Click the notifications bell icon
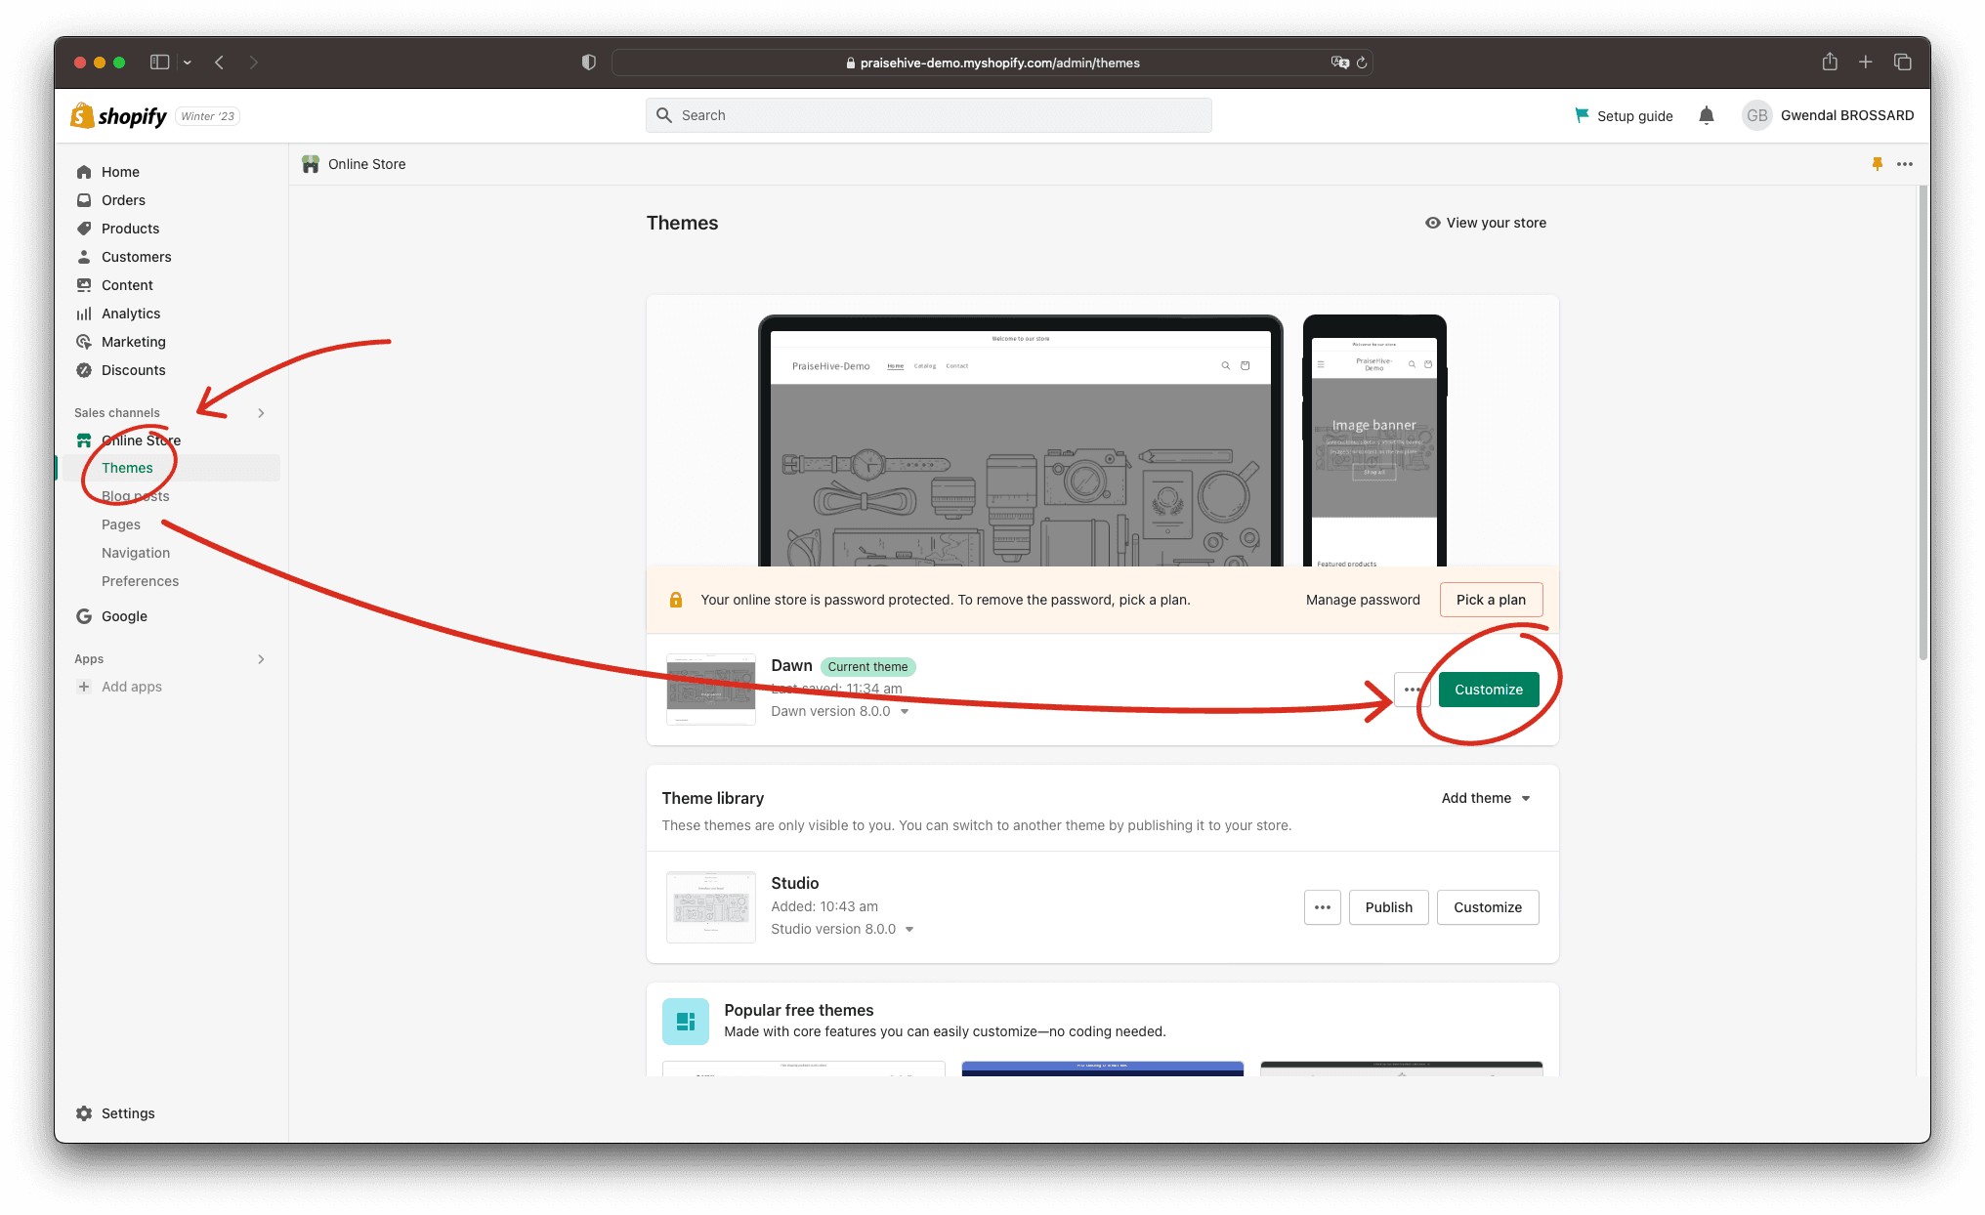Viewport: 1985px width, 1215px height. tap(1706, 115)
